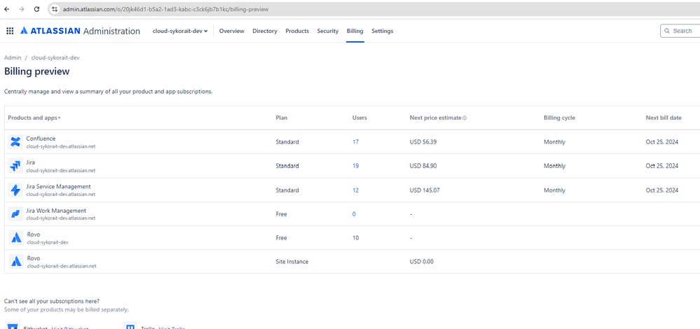
Task: Open the Settings tab
Action: [382, 31]
